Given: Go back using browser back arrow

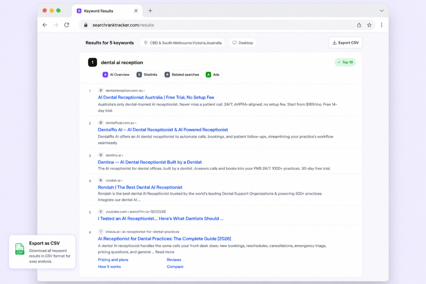Looking at the screenshot, I should click(x=45, y=25).
